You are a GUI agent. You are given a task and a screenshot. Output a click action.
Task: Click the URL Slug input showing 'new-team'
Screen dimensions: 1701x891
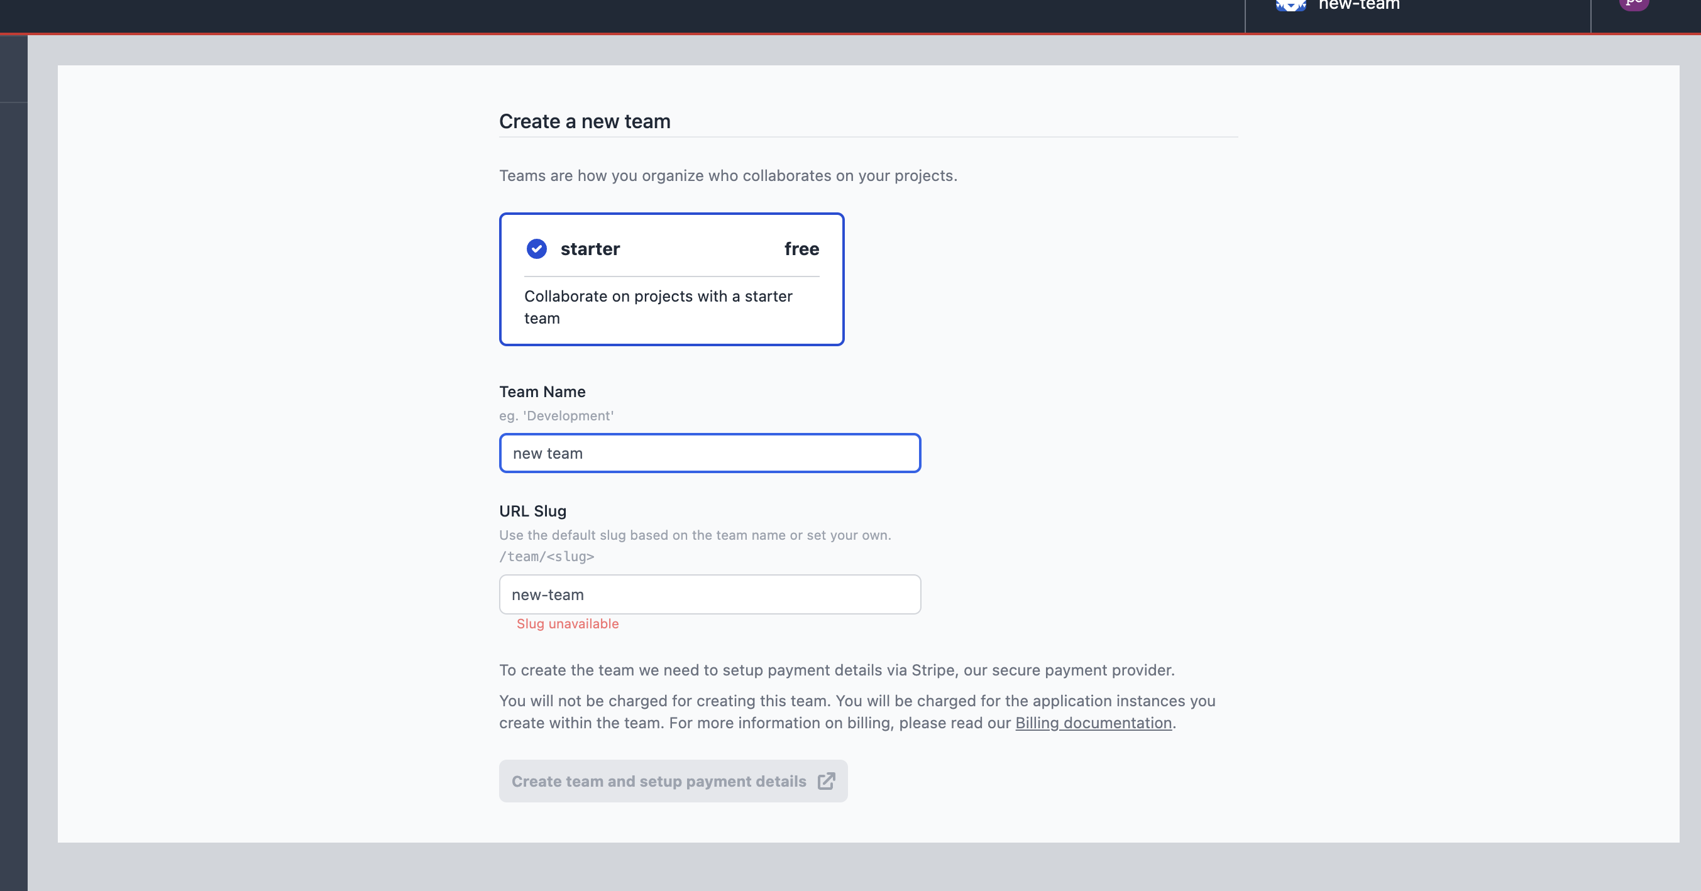coord(710,594)
